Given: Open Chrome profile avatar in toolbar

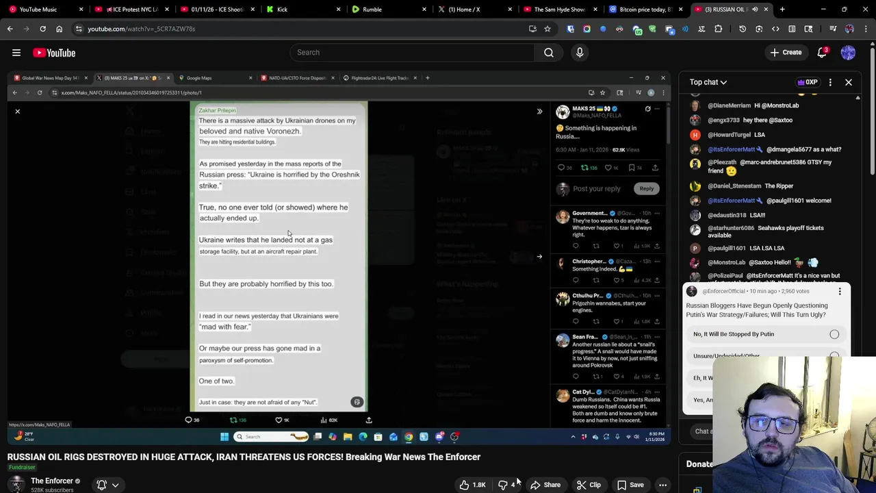Looking at the screenshot, I should [x=849, y=29].
